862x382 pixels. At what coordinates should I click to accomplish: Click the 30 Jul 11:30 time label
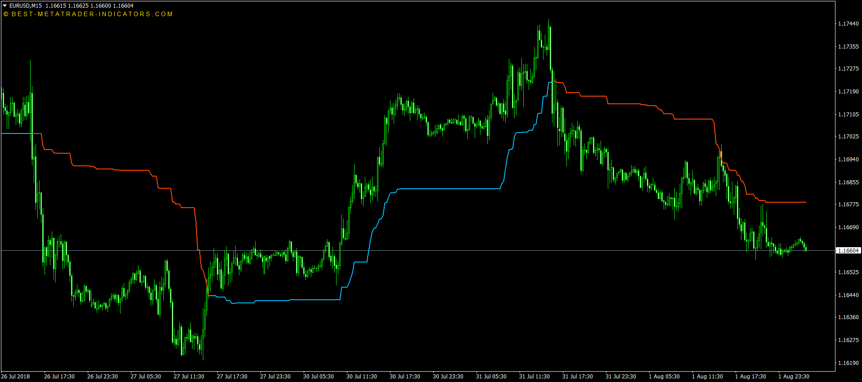click(362, 377)
